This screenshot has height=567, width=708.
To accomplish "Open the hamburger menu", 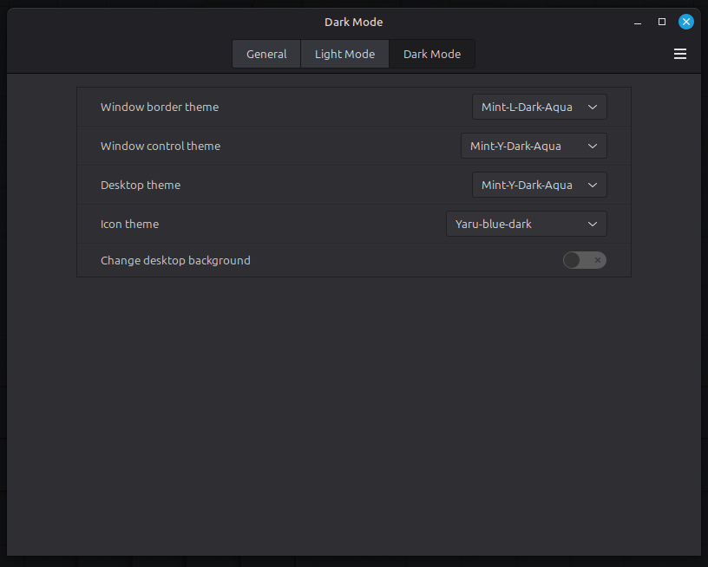I will (x=680, y=54).
